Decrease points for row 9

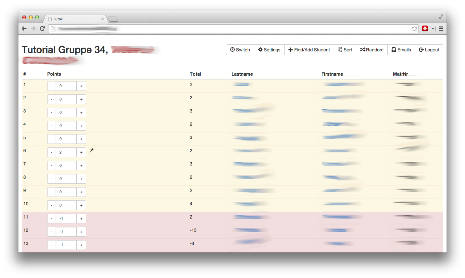[x=51, y=192]
